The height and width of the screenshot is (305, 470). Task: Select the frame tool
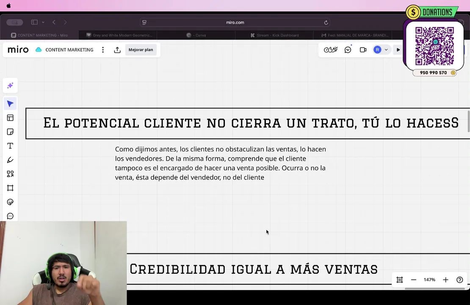[10, 188]
